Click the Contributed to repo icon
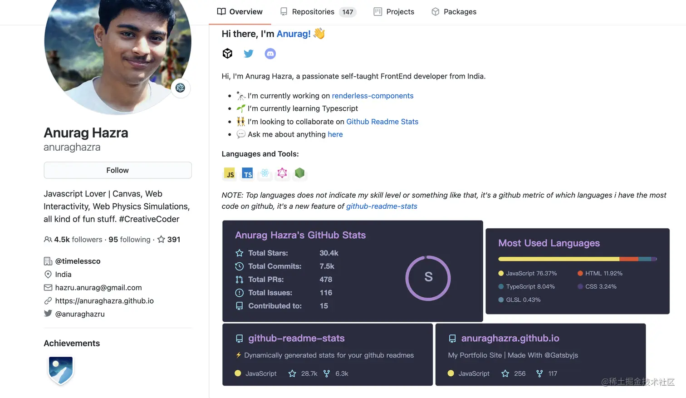 click(240, 306)
